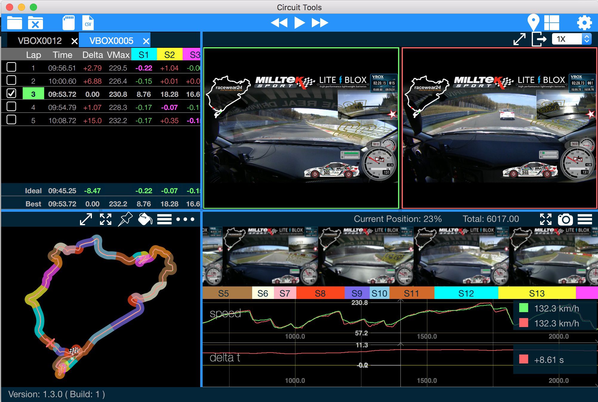Open the map location pin icon
Viewport: 598px width, 402px height.
pyautogui.click(x=533, y=22)
